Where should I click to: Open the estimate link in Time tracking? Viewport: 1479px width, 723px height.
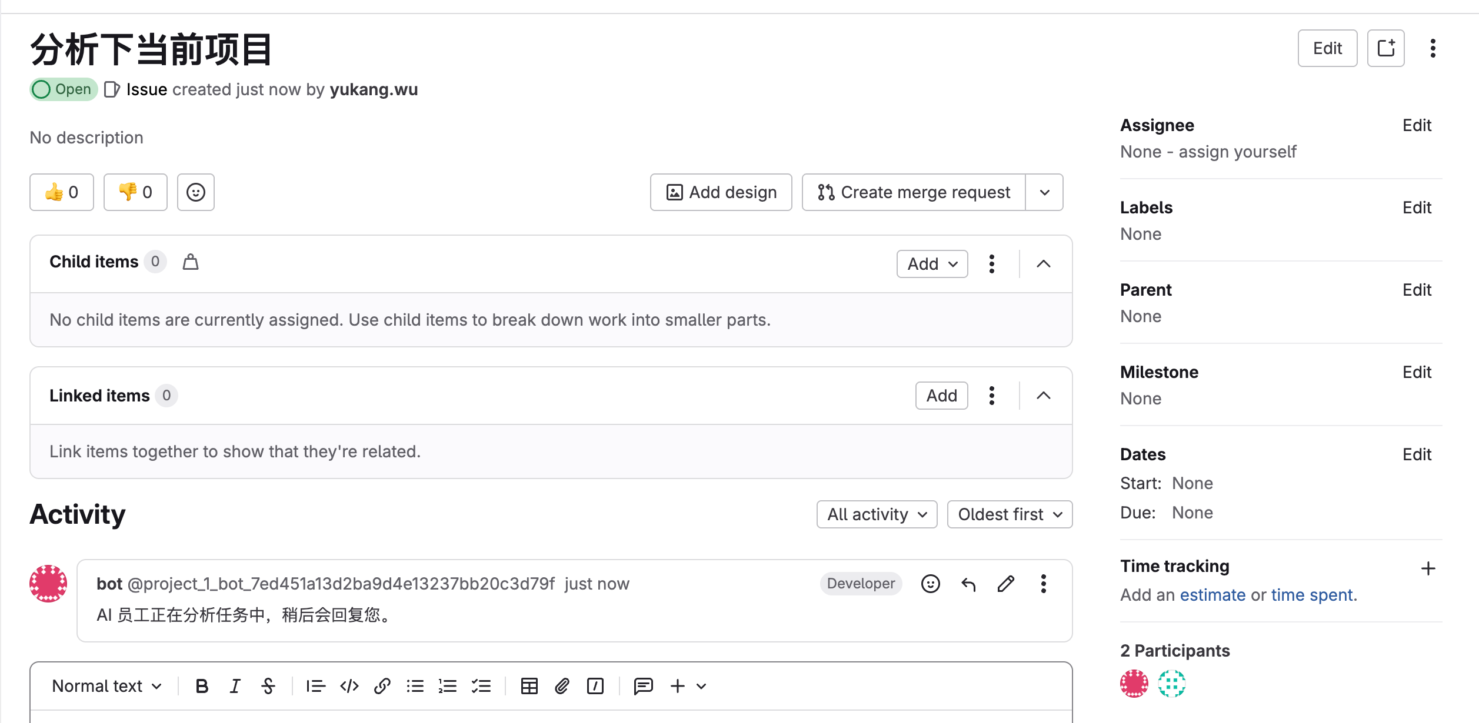1212,595
